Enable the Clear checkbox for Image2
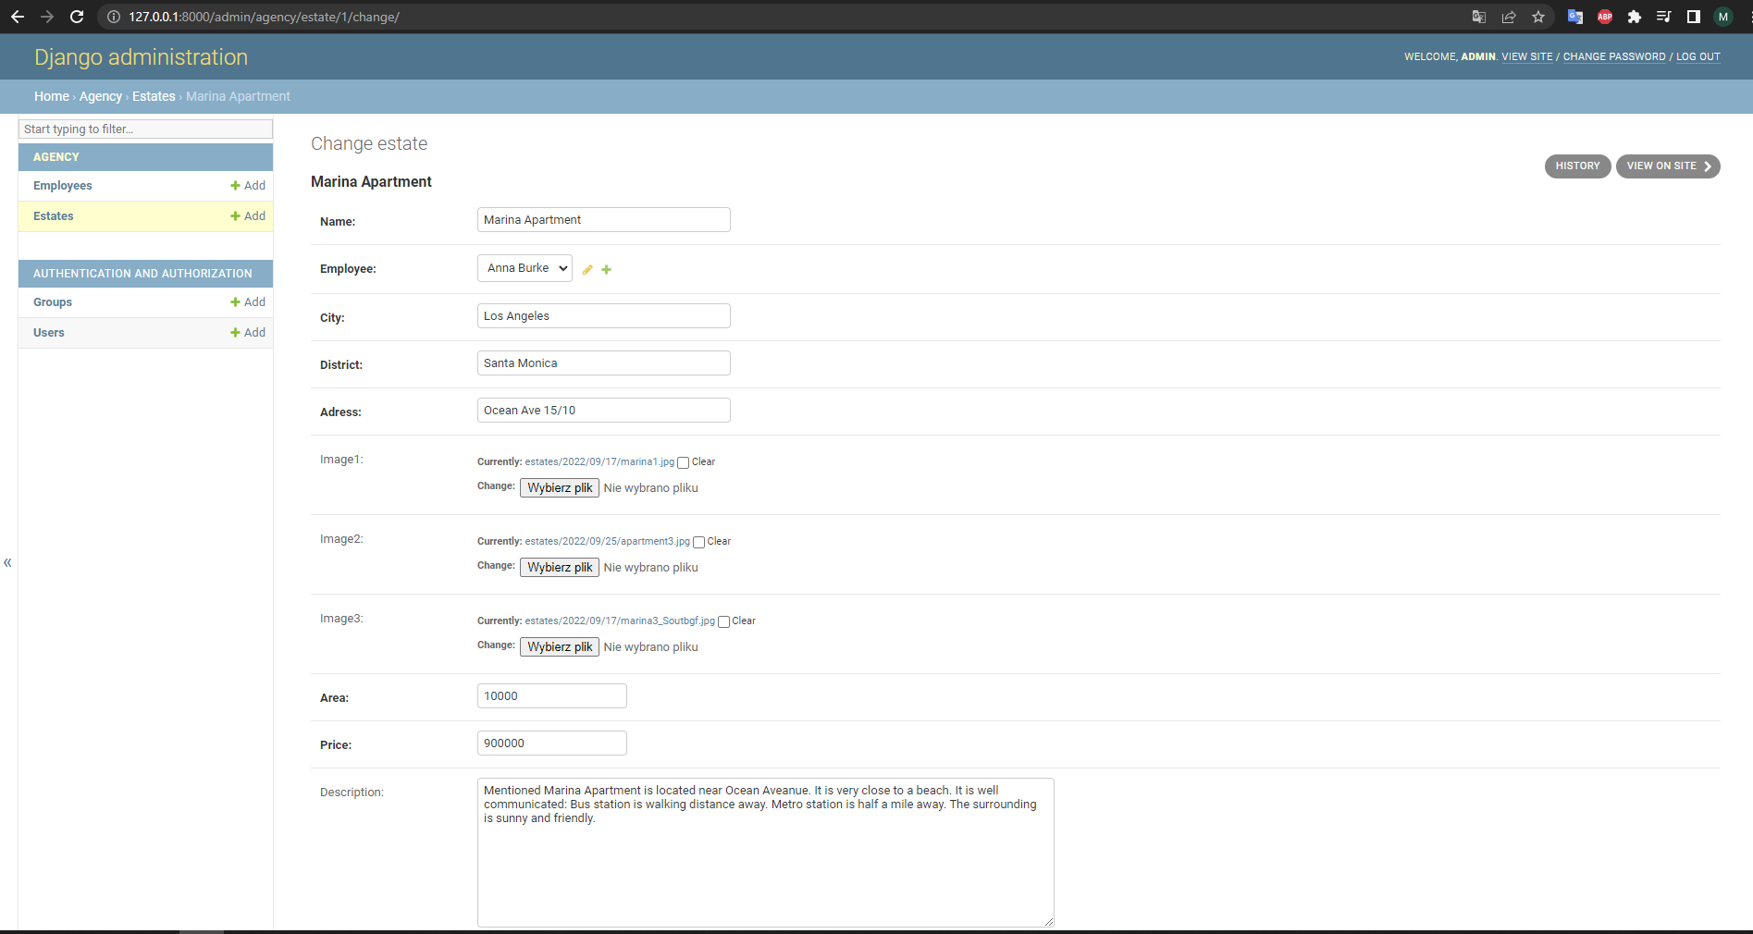This screenshot has height=934, width=1753. (x=698, y=542)
